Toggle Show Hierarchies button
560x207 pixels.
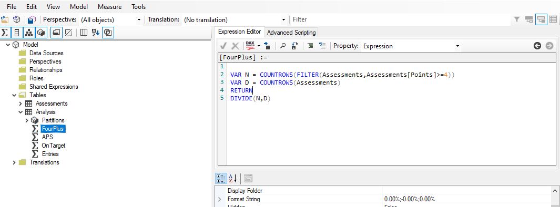[x=28, y=33]
